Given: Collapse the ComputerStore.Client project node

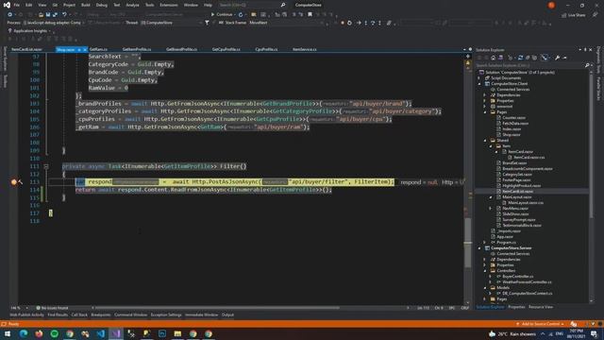Looking at the screenshot, I should point(479,84).
